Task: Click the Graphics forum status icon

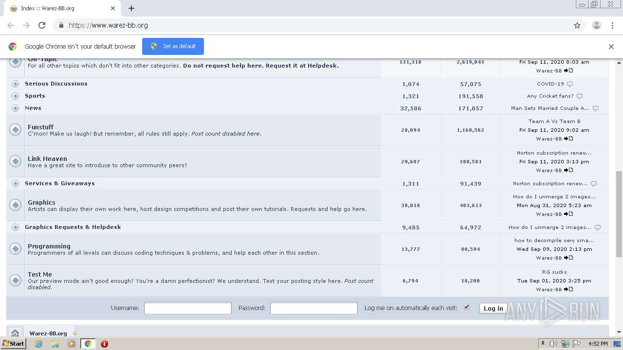Action: (x=16, y=205)
